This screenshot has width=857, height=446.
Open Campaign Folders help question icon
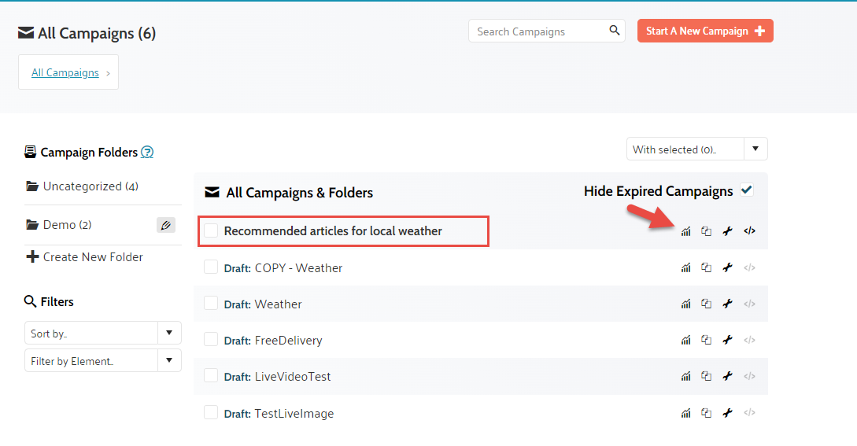click(147, 153)
